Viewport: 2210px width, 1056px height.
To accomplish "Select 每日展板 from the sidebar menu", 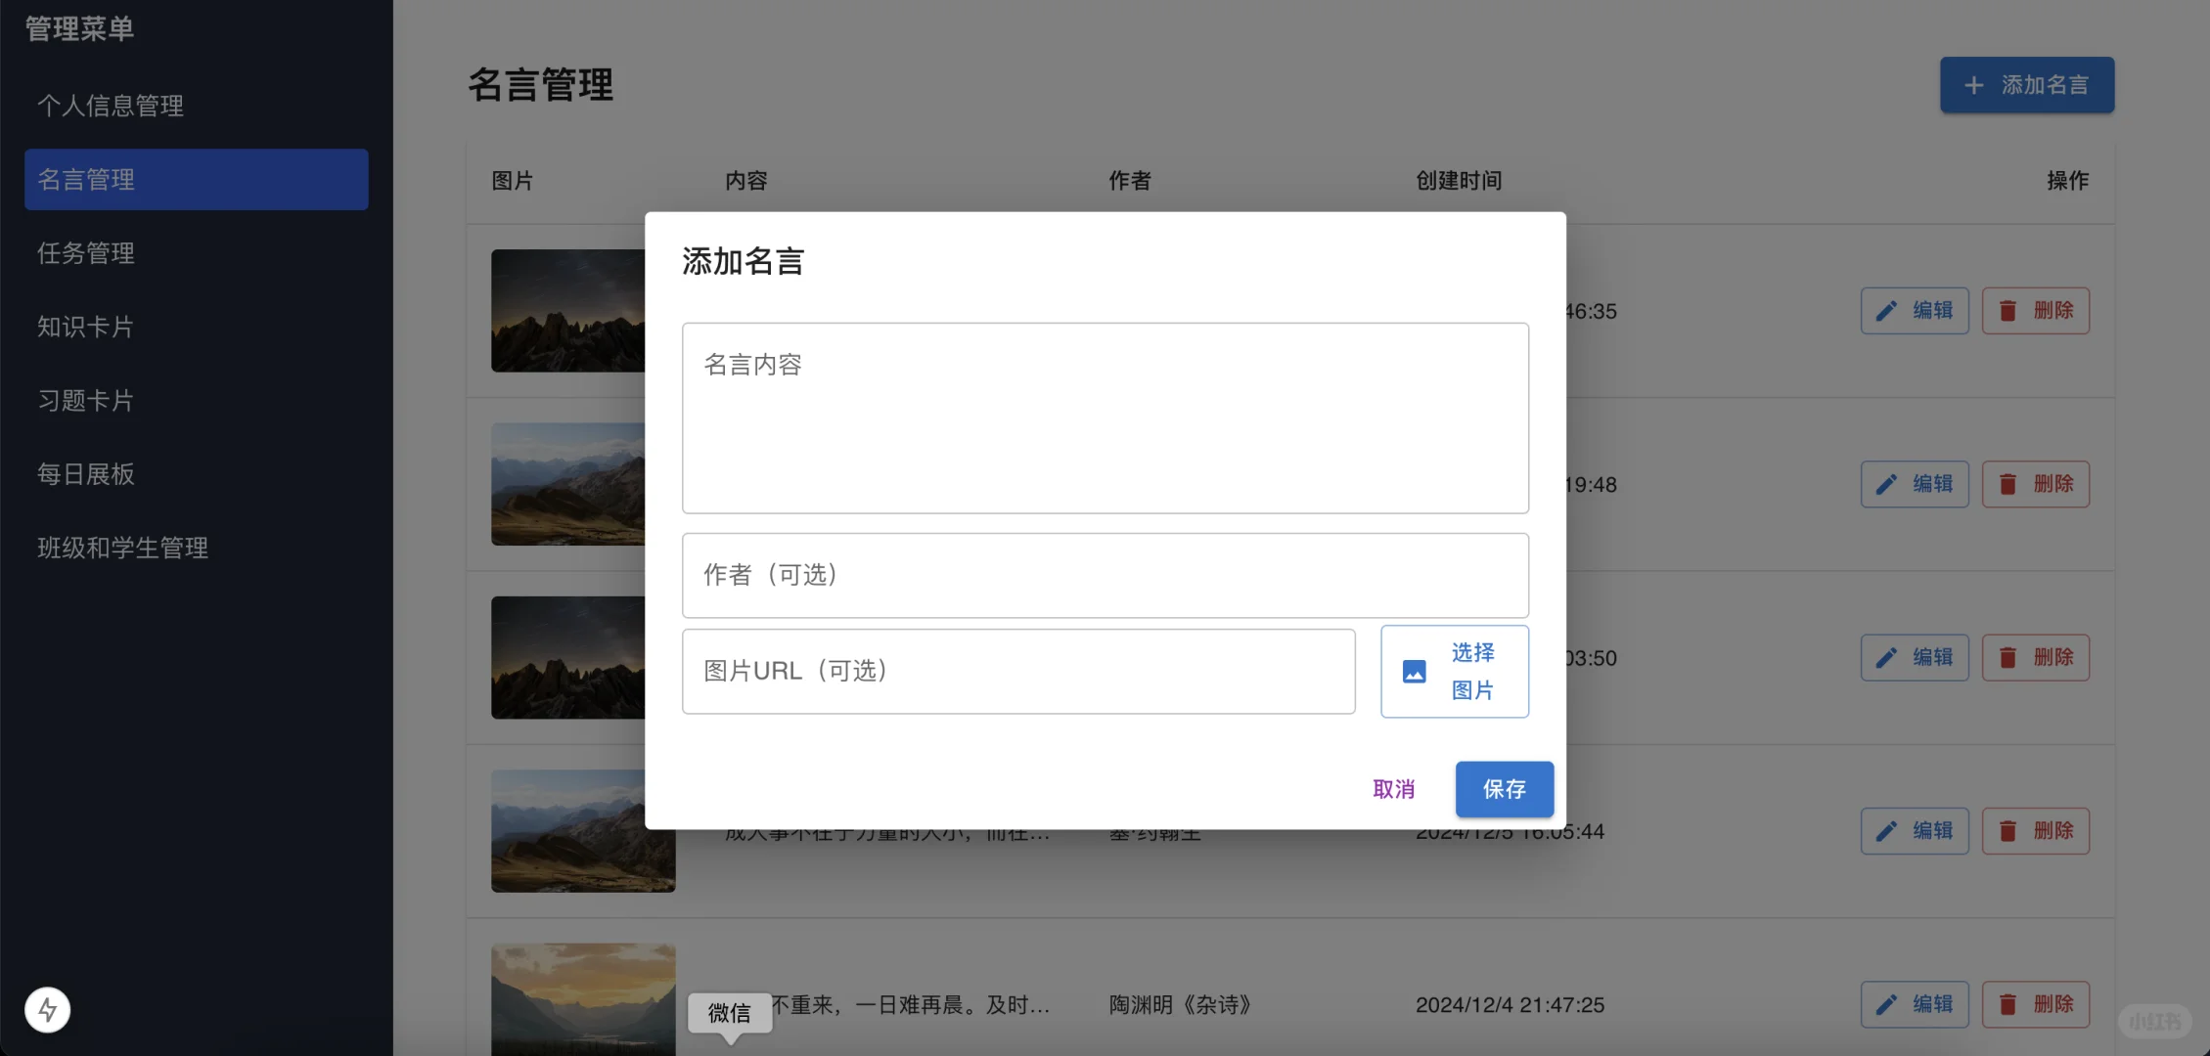I will 86,474.
